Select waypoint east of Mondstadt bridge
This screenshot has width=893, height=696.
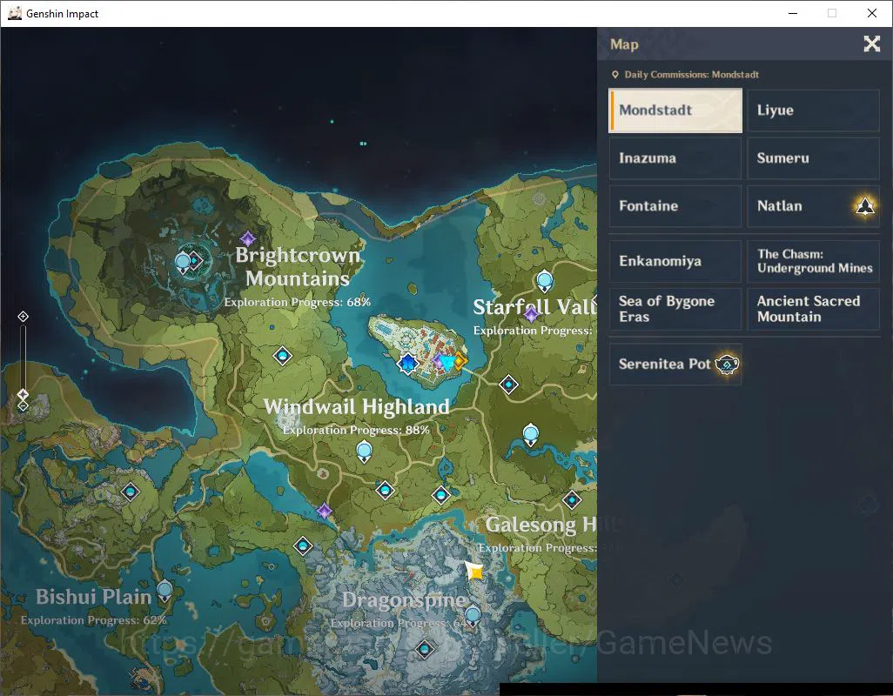pos(508,385)
